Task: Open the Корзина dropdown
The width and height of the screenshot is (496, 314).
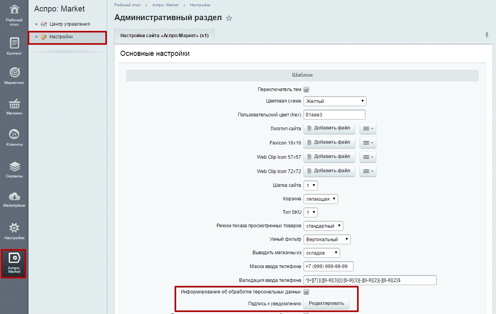Action: 321,199
